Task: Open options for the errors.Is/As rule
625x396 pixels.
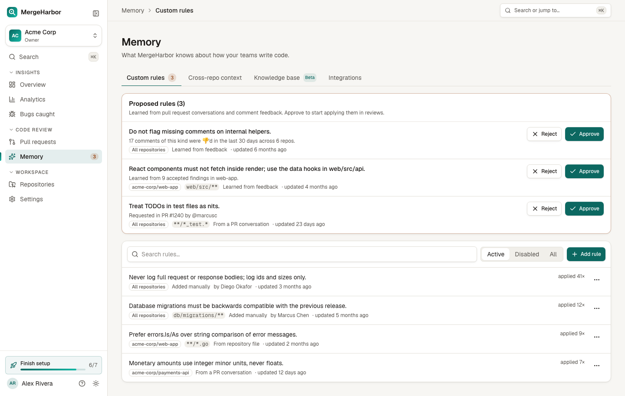Action: (x=597, y=337)
